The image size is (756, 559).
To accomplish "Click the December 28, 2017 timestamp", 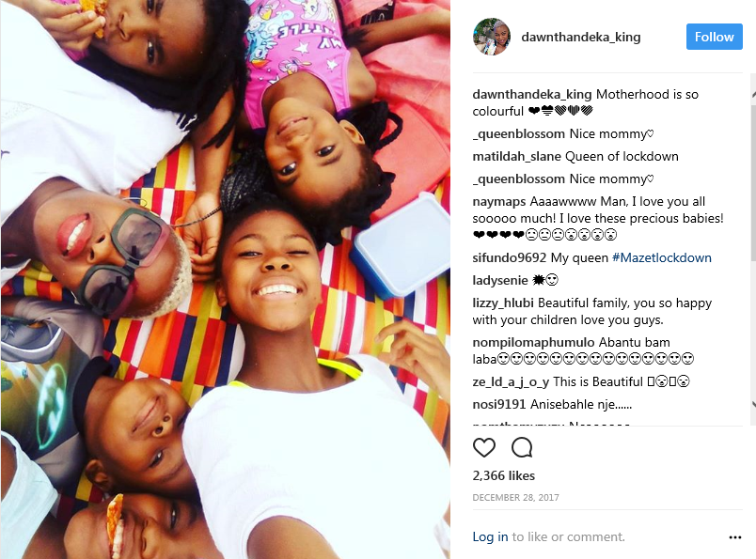I will 515,497.
